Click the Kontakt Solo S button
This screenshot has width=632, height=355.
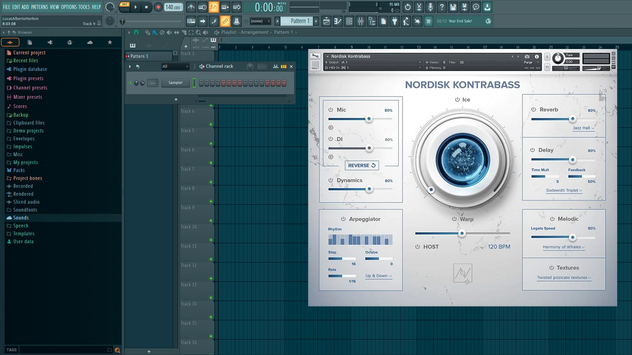point(547,56)
